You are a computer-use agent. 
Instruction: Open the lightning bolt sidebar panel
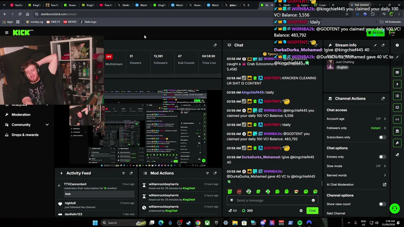tap(397, 84)
